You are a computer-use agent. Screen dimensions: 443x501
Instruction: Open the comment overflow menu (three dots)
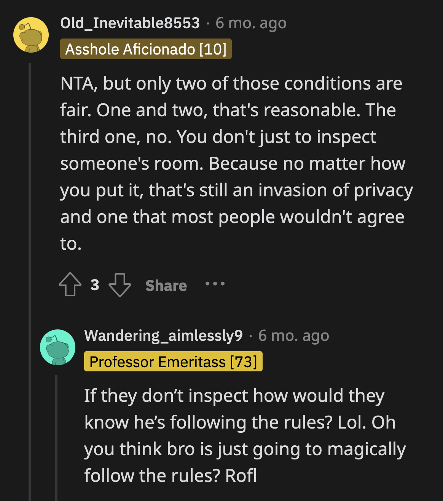pyautogui.click(x=215, y=284)
